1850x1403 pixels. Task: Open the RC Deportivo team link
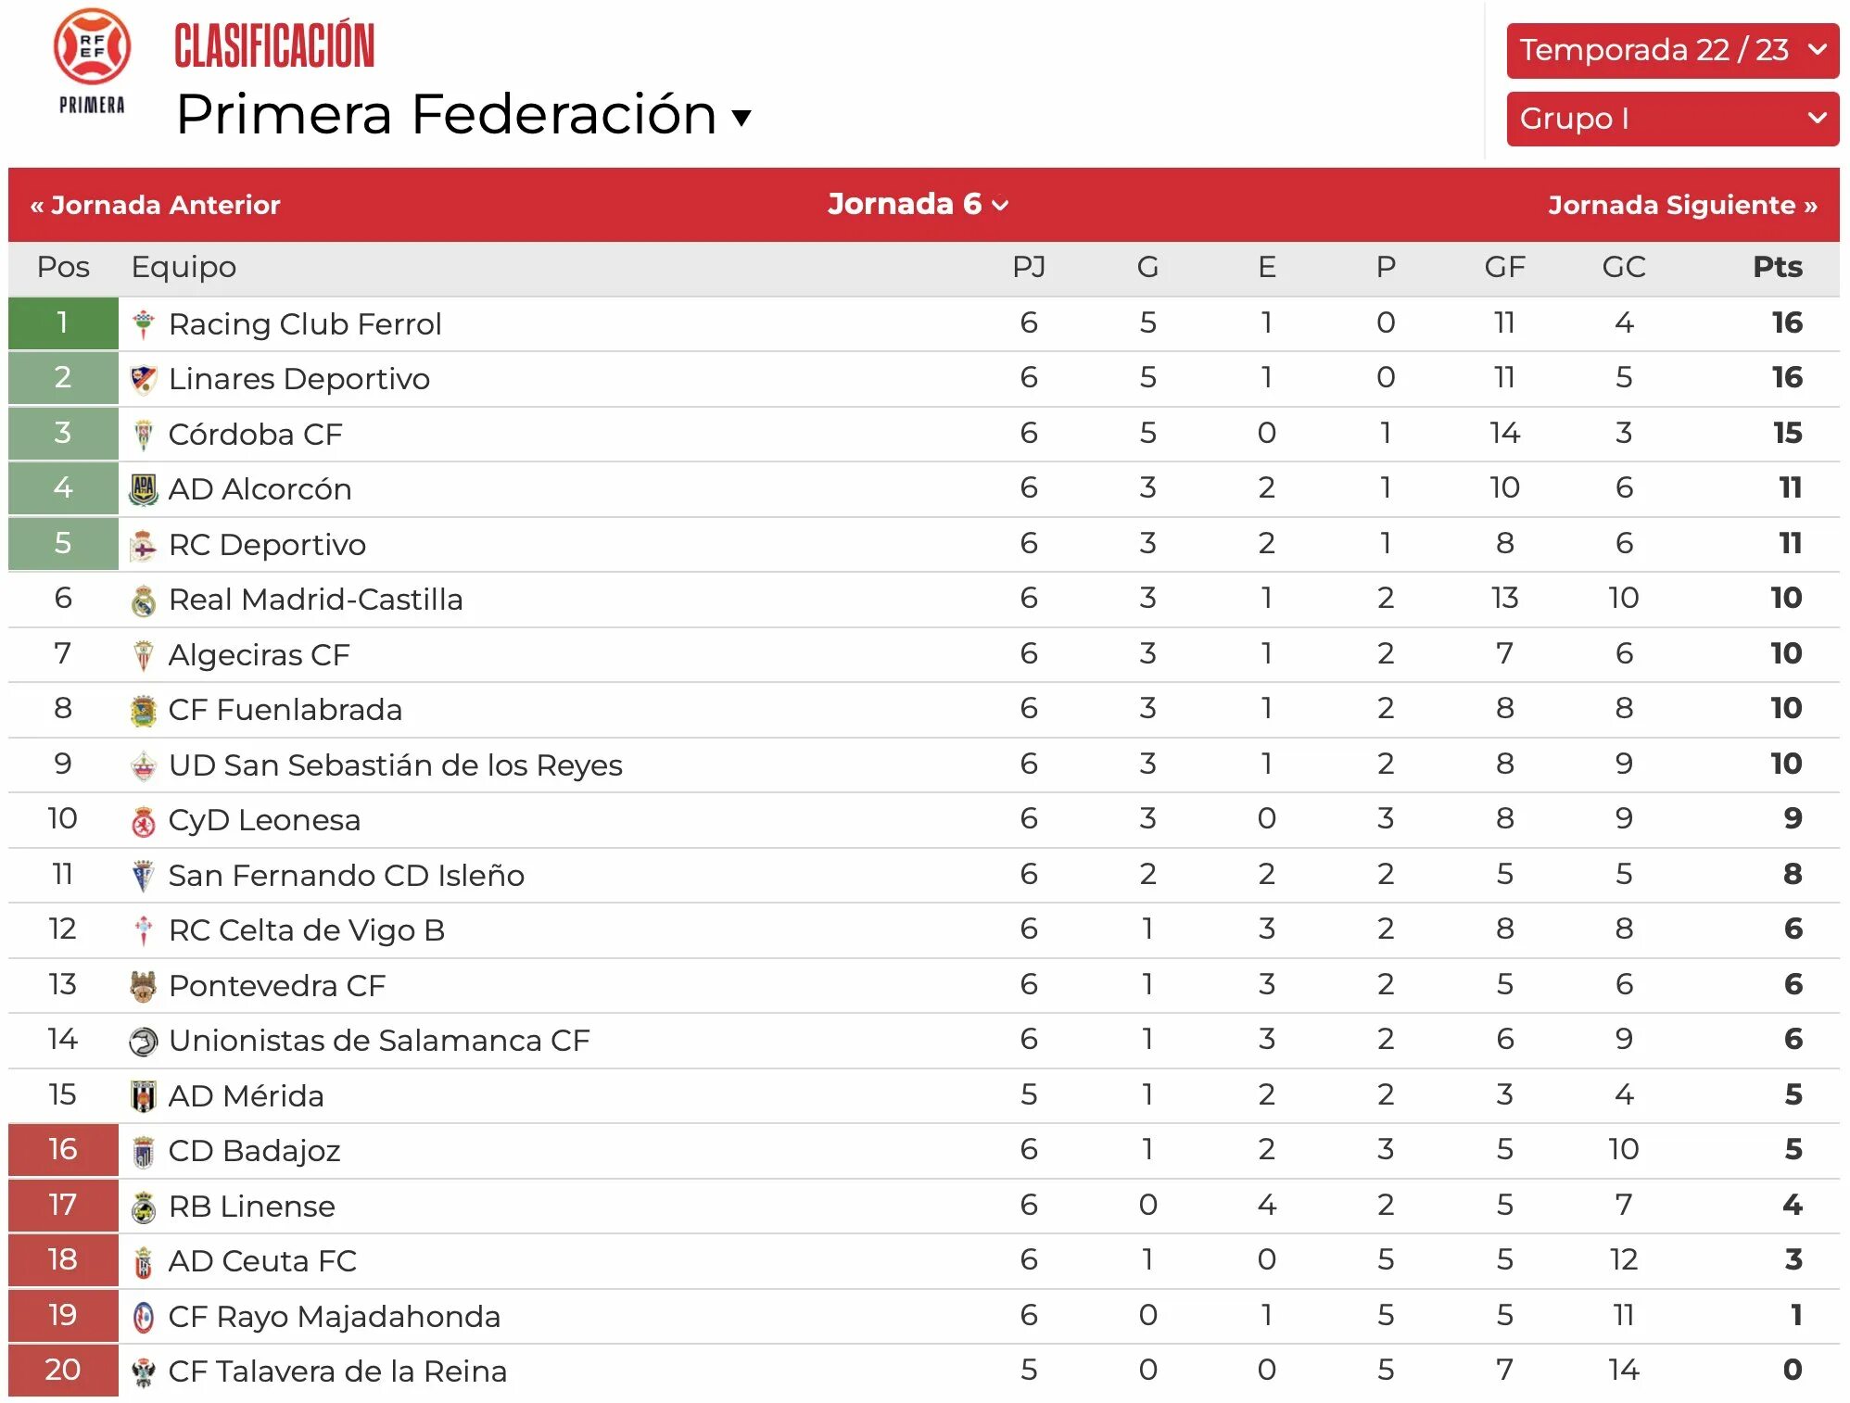pyautogui.click(x=268, y=545)
